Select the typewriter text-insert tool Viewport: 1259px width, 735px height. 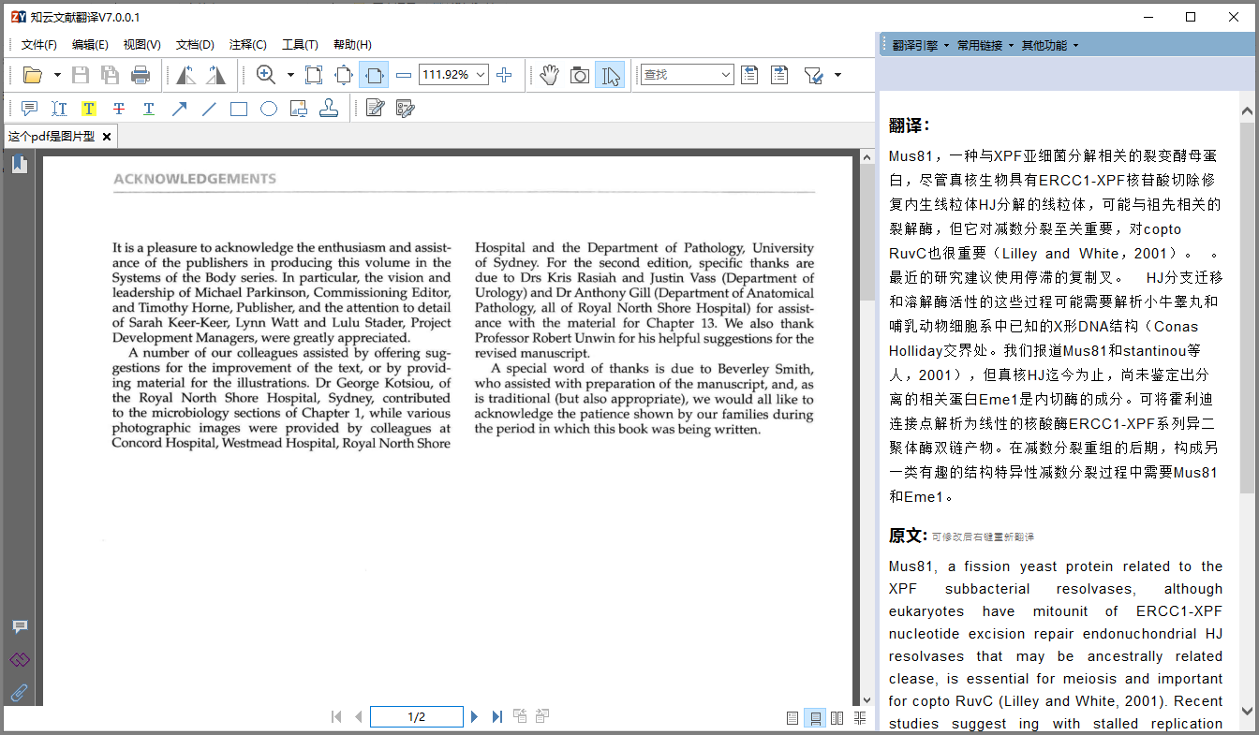(x=59, y=109)
